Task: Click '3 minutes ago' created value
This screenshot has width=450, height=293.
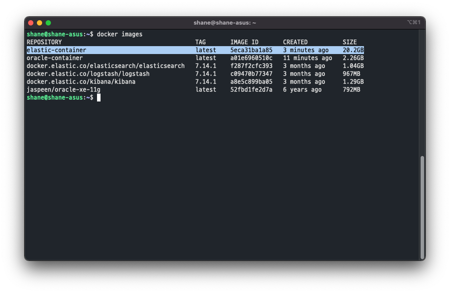Action: (306, 50)
